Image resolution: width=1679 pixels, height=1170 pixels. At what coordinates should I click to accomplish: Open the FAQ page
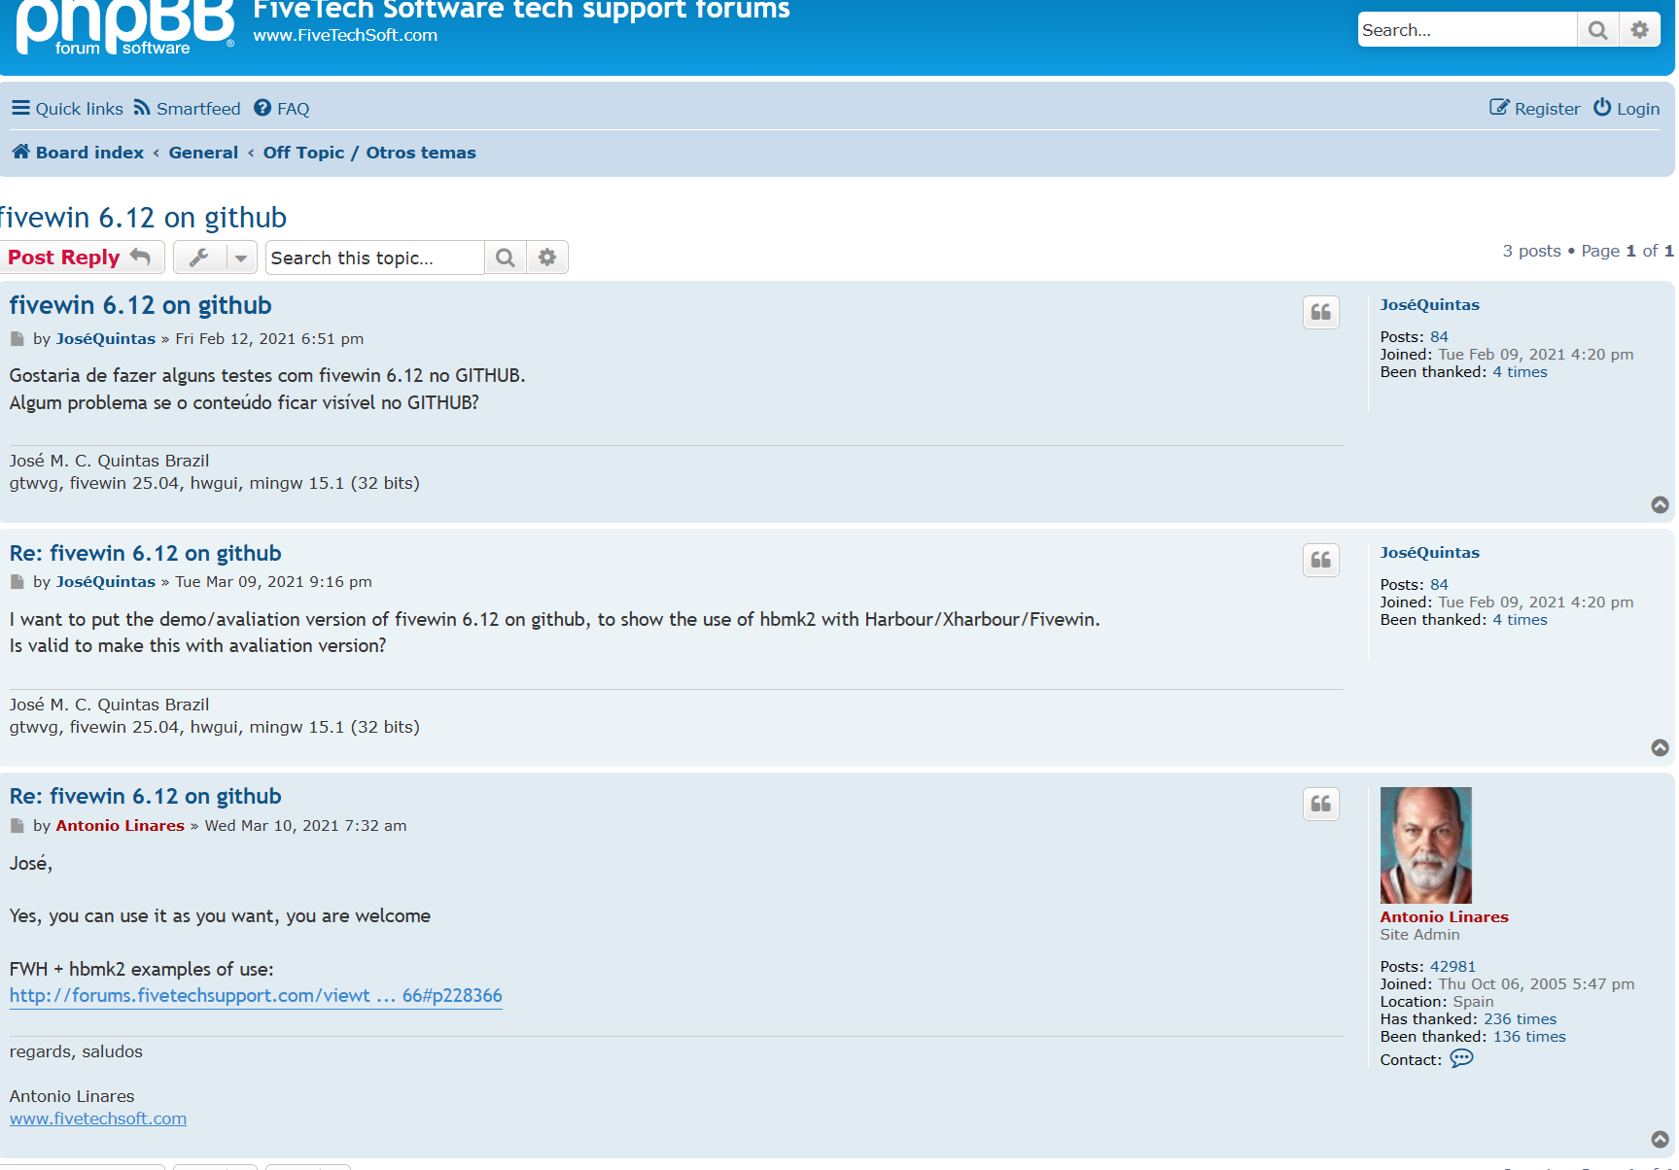282,109
